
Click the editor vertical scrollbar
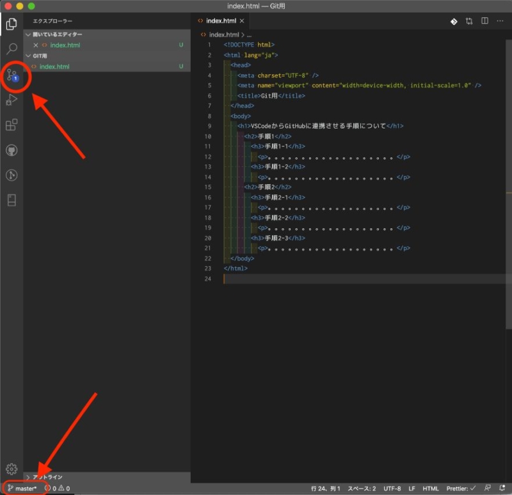click(x=509, y=184)
